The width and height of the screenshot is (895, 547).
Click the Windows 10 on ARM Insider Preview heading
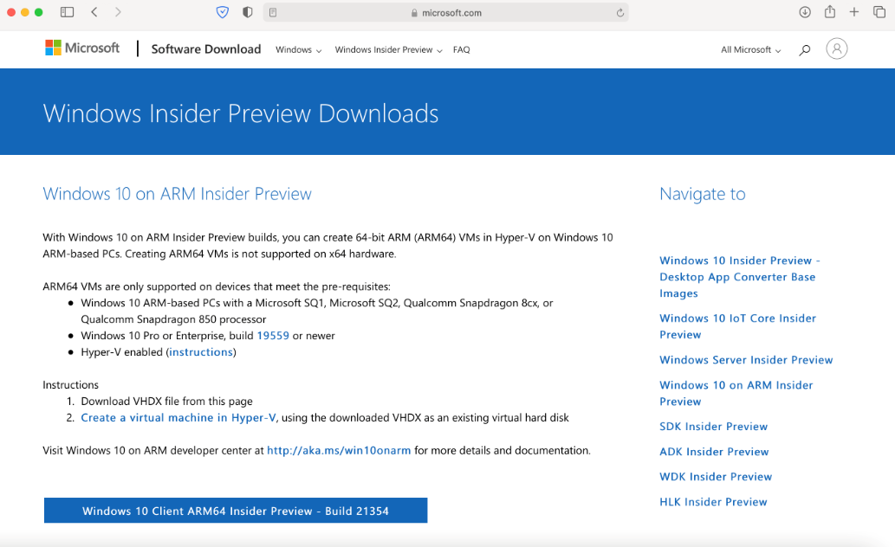[178, 194]
